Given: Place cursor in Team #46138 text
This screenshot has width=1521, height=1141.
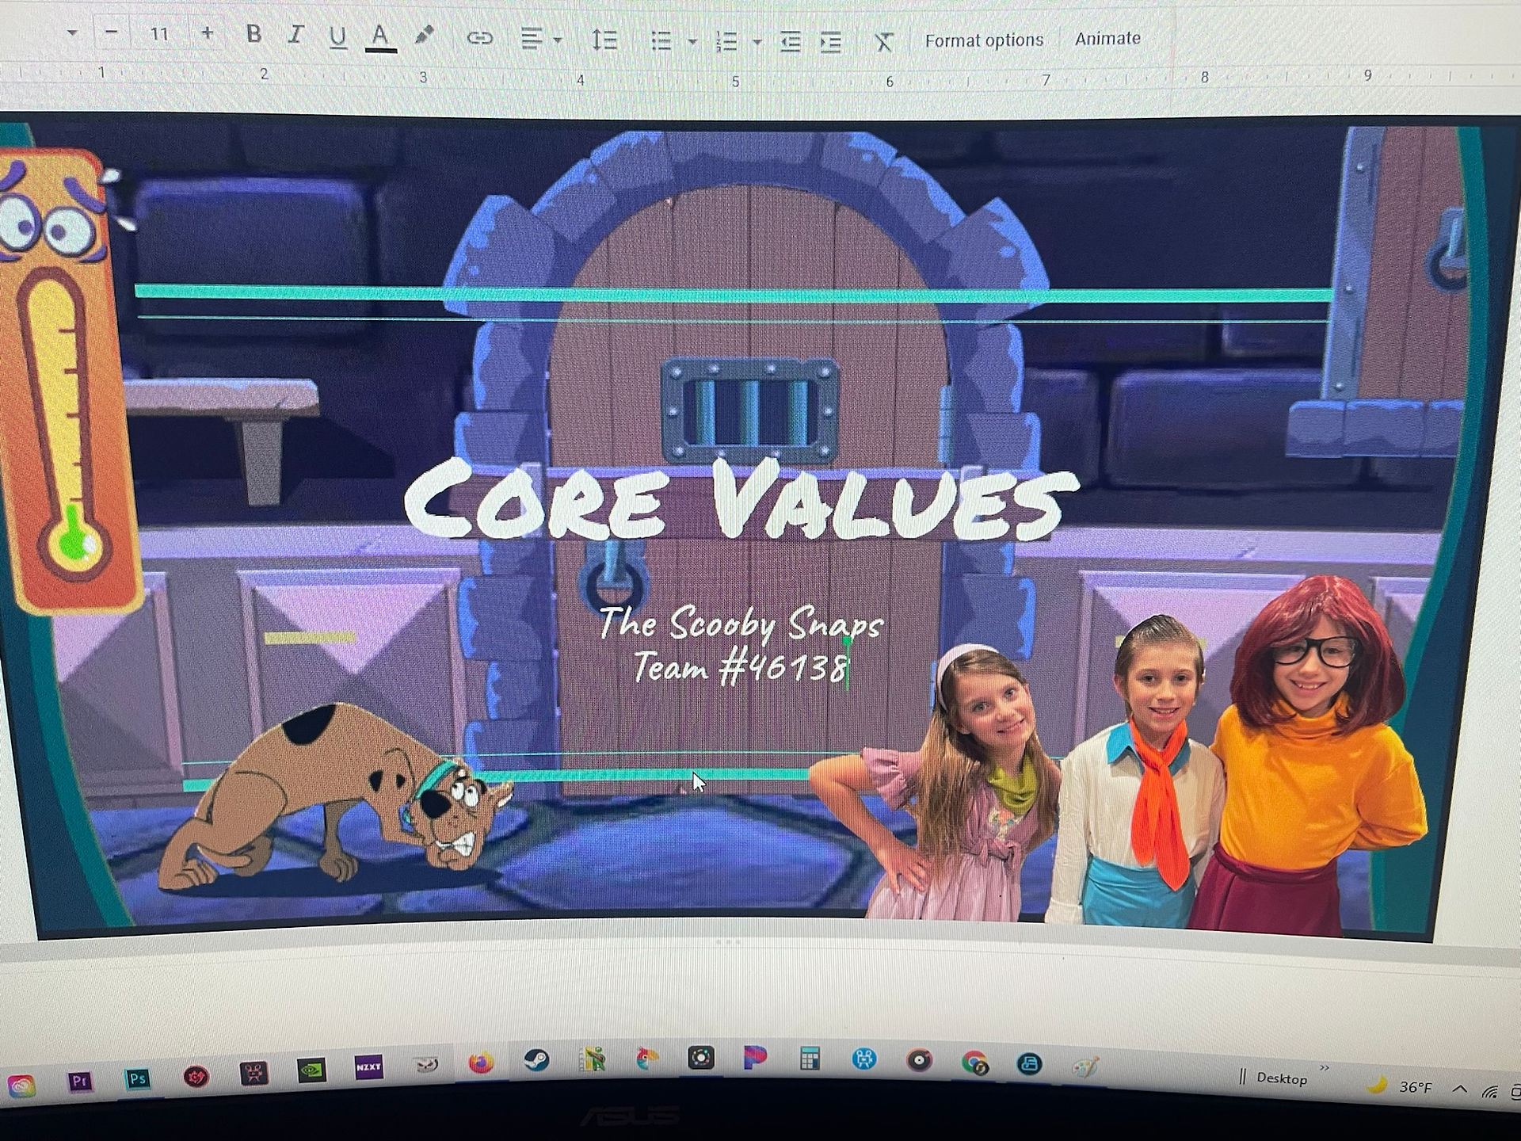Looking at the screenshot, I should 740,667.
